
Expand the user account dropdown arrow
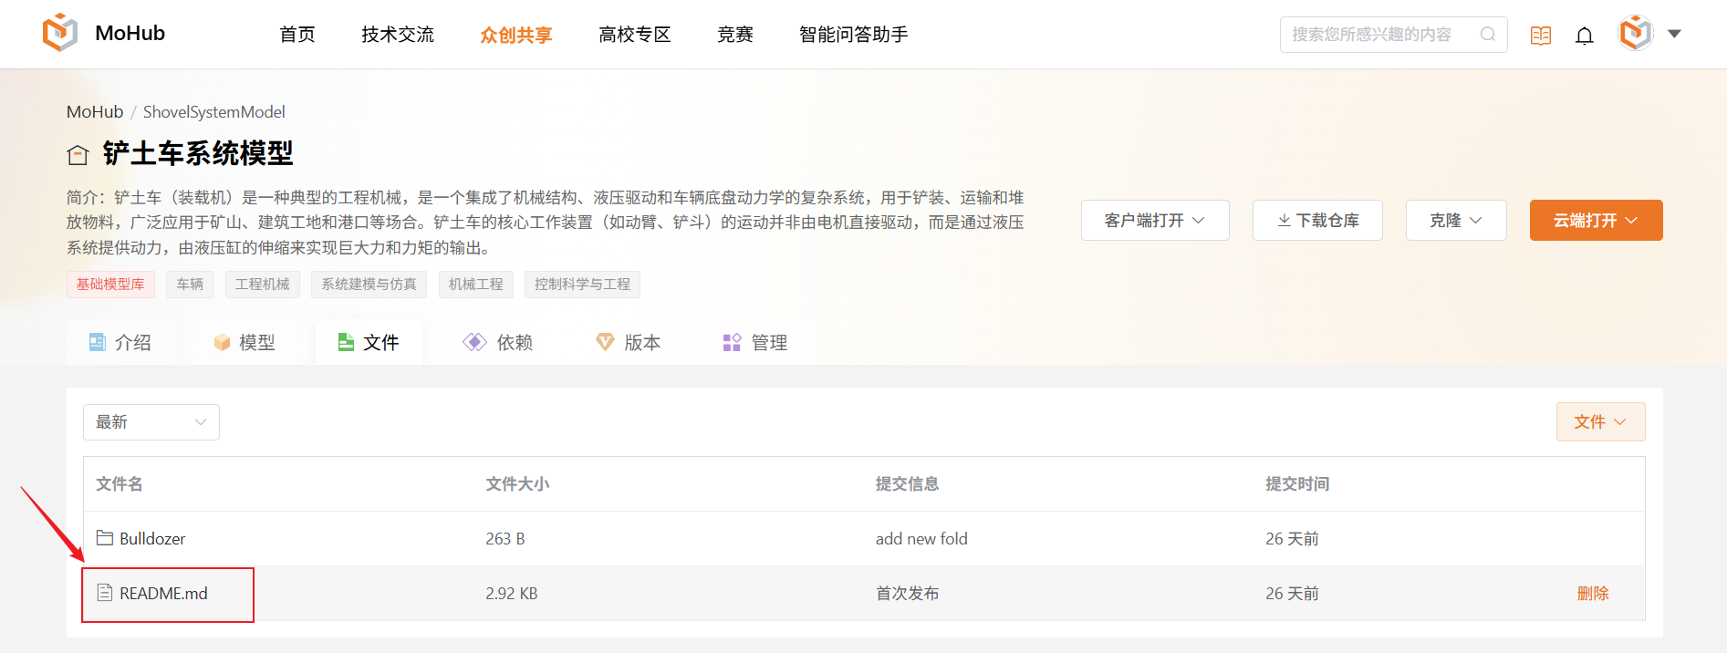(1674, 34)
